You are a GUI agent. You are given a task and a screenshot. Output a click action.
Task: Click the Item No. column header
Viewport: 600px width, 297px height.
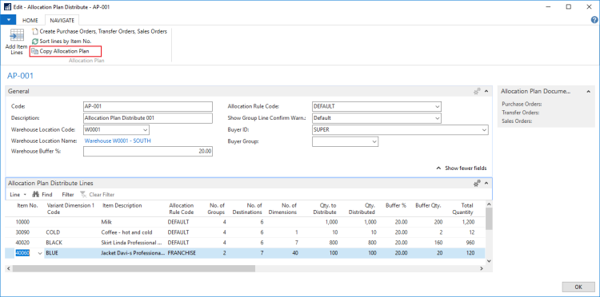point(27,205)
